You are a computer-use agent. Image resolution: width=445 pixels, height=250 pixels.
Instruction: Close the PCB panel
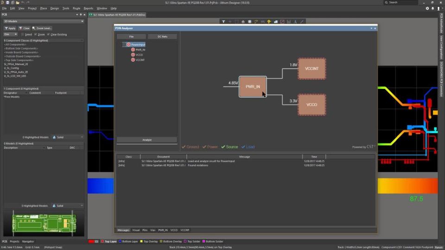point(84,14)
